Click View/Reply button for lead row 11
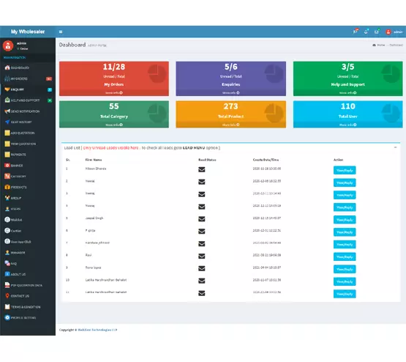The height and width of the screenshot is (362, 406). [x=345, y=294]
